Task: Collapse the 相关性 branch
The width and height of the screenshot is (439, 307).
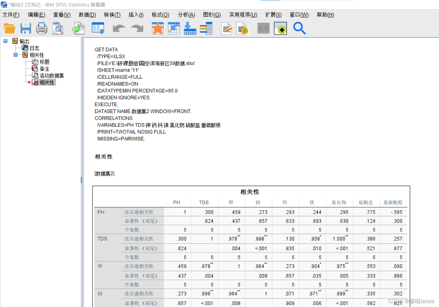Action: coord(15,55)
